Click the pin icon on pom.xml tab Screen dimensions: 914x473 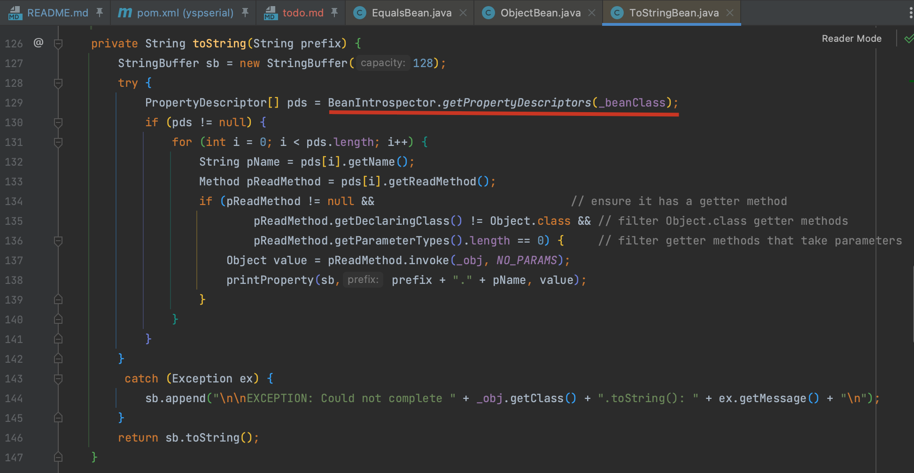pyautogui.click(x=245, y=13)
